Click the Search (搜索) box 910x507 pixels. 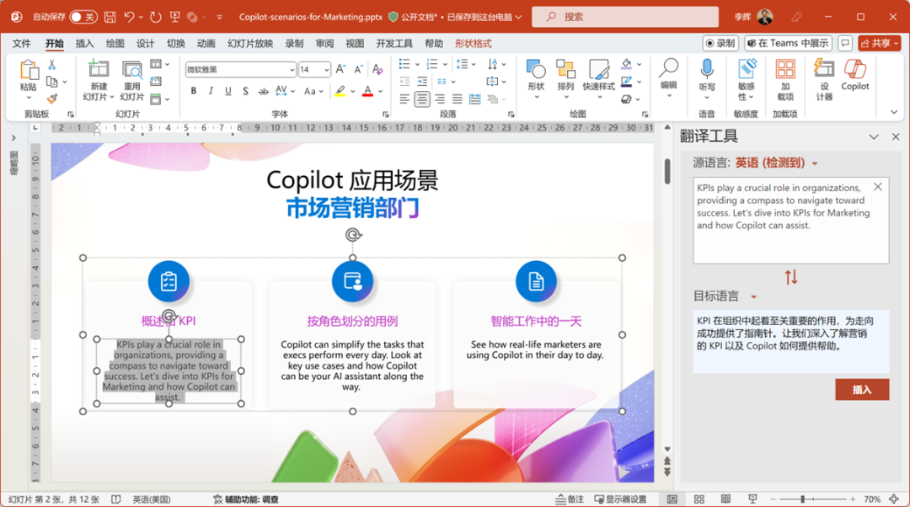[x=625, y=17]
